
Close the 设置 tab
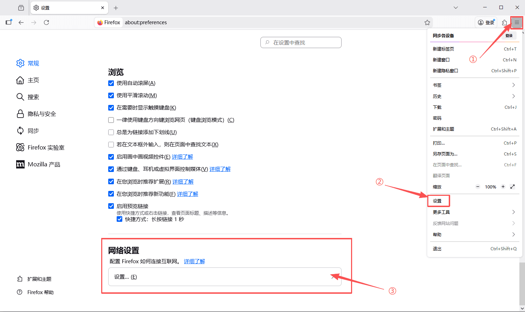(x=103, y=8)
